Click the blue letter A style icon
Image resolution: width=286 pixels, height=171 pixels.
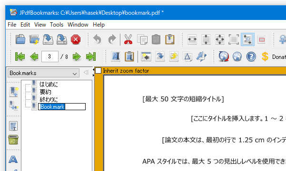coord(13,159)
